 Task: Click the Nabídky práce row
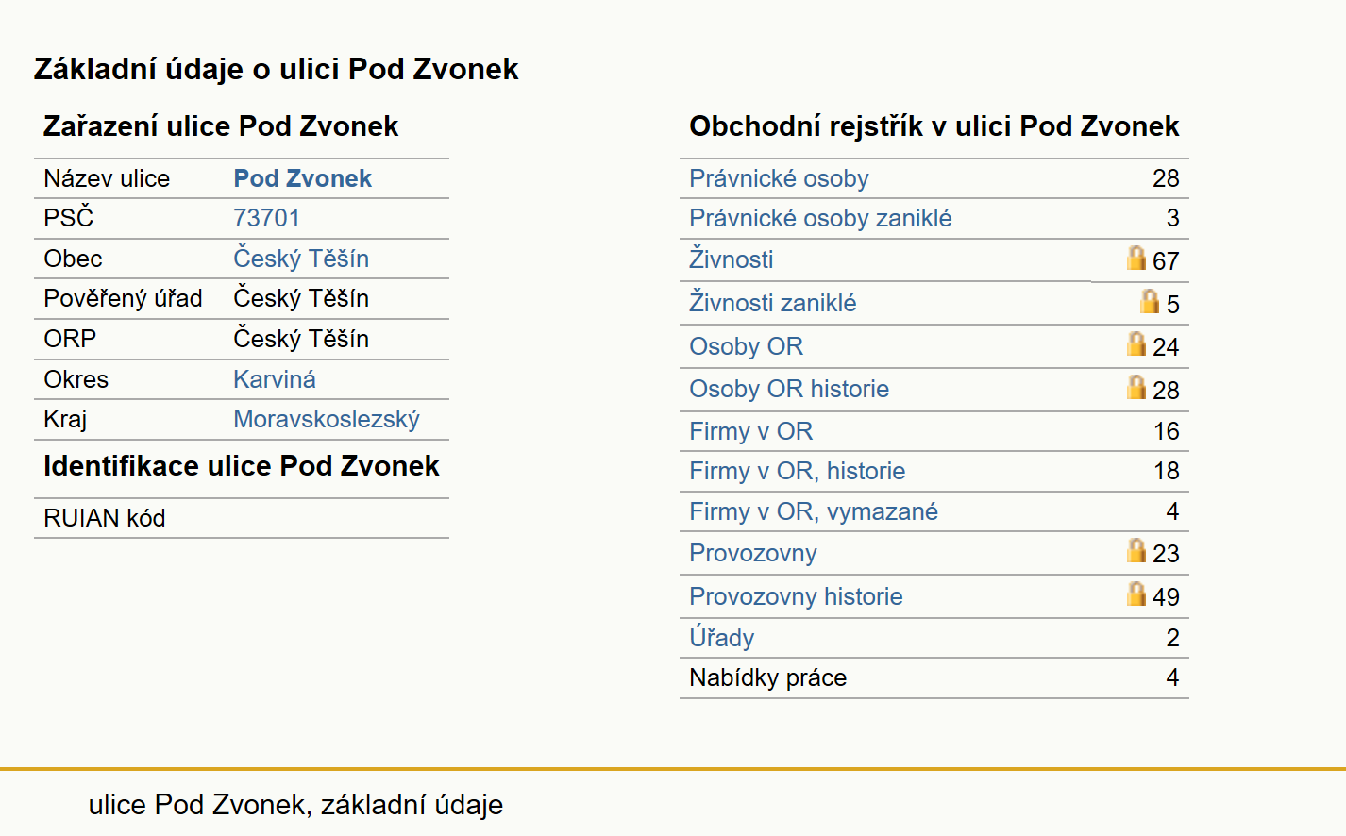tap(934, 677)
